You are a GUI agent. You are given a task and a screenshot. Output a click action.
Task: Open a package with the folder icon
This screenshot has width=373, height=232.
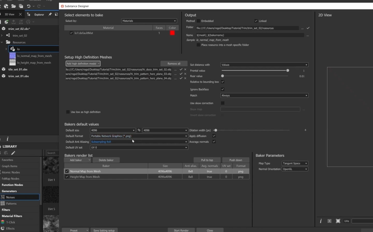(13, 6)
